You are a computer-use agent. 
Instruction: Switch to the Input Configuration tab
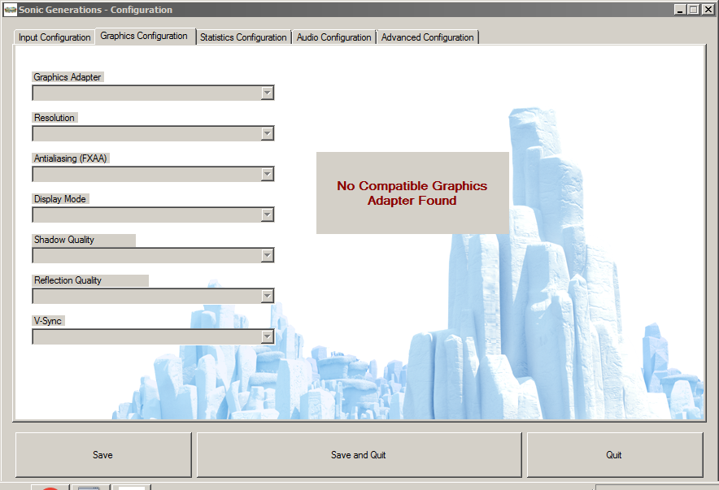point(54,37)
